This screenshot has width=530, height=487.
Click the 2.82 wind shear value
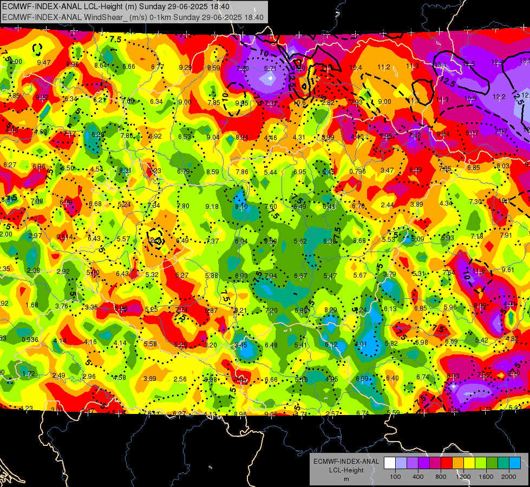pos(328,103)
